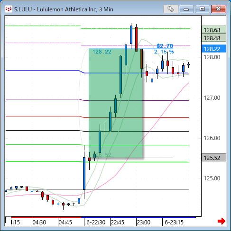Click the CQG chart icon in the title bar

9,9
